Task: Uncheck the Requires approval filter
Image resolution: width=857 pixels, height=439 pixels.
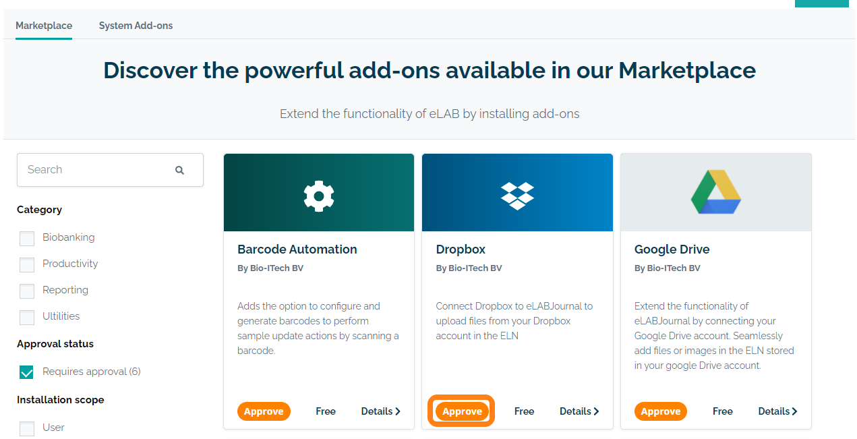Action: pyautogui.click(x=27, y=372)
